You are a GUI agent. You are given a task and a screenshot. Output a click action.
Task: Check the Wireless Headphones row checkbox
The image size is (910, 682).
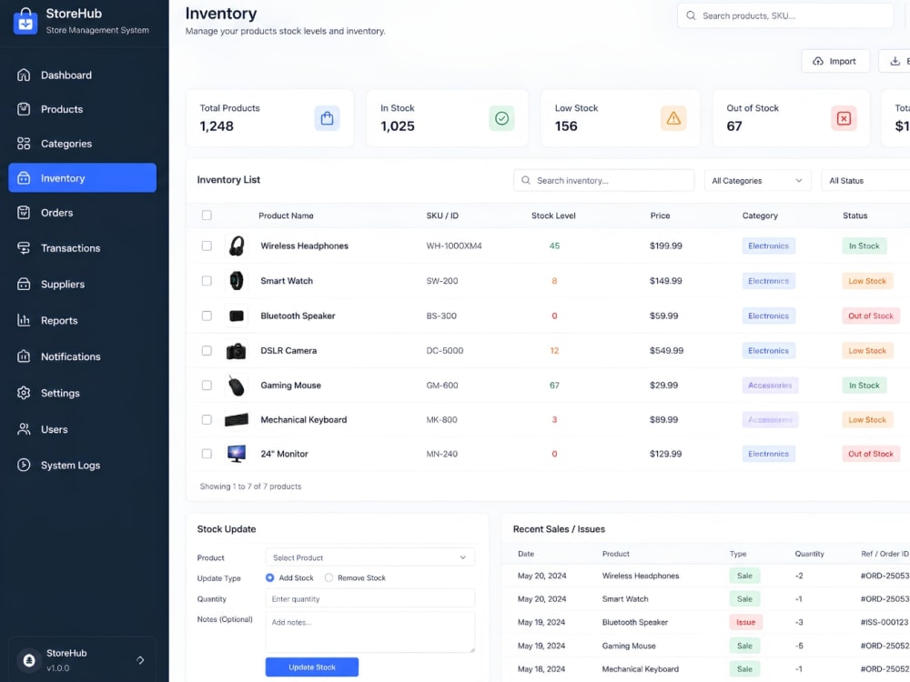(x=207, y=246)
